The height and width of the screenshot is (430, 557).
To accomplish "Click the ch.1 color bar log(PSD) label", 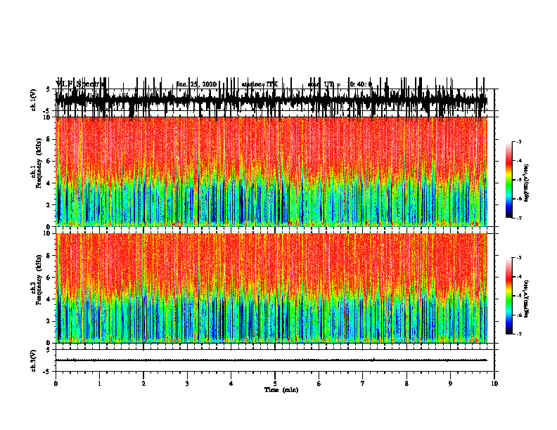I will coord(527,183).
